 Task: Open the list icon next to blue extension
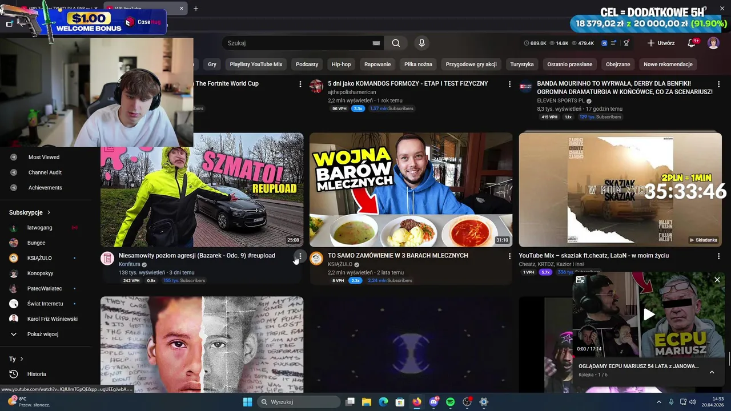[x=613, y=43]
